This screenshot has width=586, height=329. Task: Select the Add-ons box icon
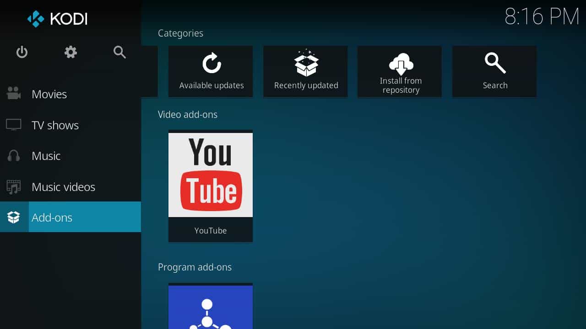tap(14, 218)
